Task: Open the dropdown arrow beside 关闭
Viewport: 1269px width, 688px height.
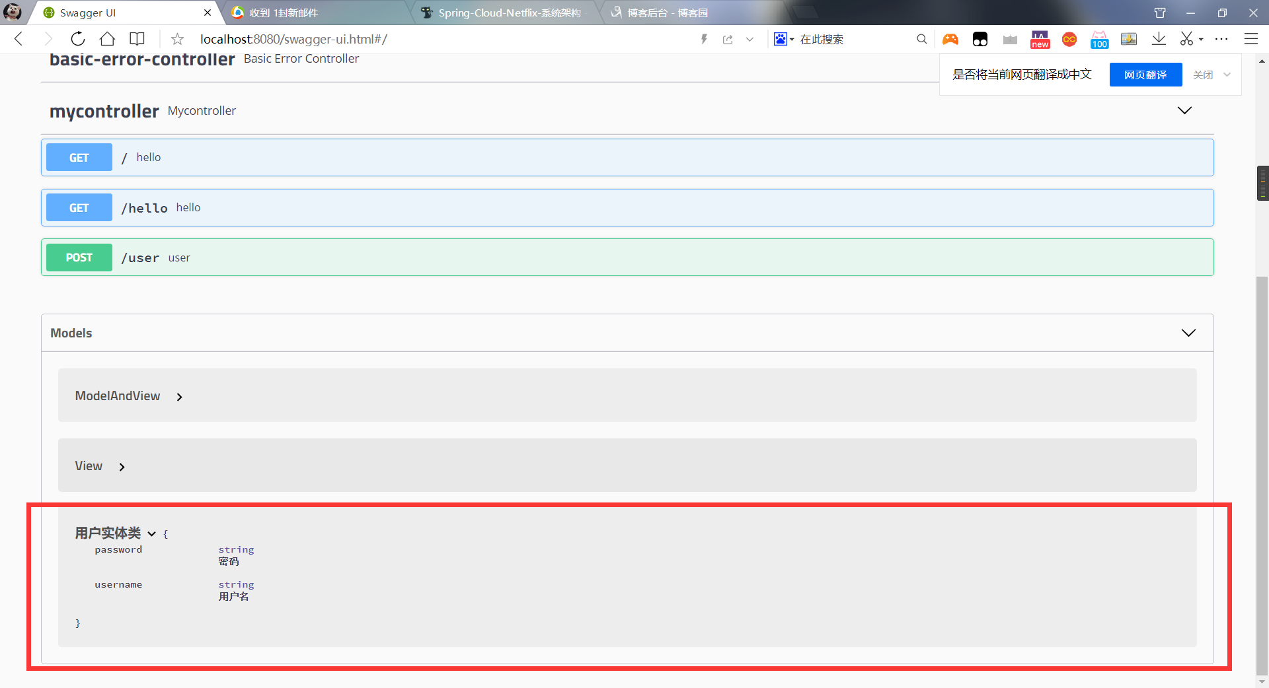Action: coord(1227,75)
